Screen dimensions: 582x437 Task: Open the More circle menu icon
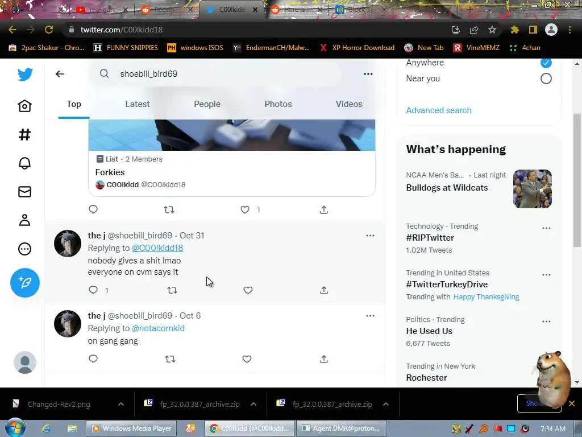click(x=24, y=249)
